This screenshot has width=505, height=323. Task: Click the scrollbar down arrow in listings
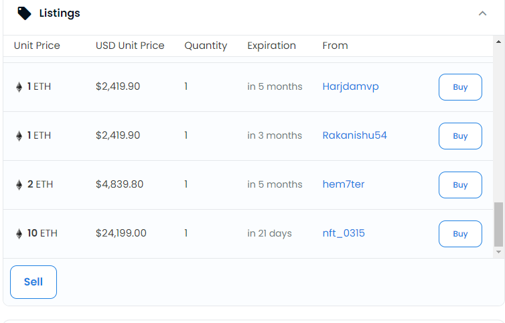498,252
